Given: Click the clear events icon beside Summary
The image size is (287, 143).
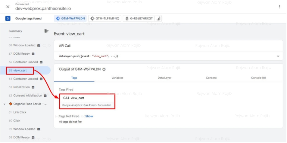Looking at the screenshot, I should coord(46,31).
